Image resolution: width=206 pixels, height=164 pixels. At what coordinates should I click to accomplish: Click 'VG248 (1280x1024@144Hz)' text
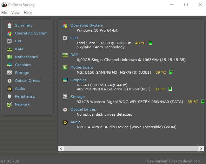click(x=102, y=85)
